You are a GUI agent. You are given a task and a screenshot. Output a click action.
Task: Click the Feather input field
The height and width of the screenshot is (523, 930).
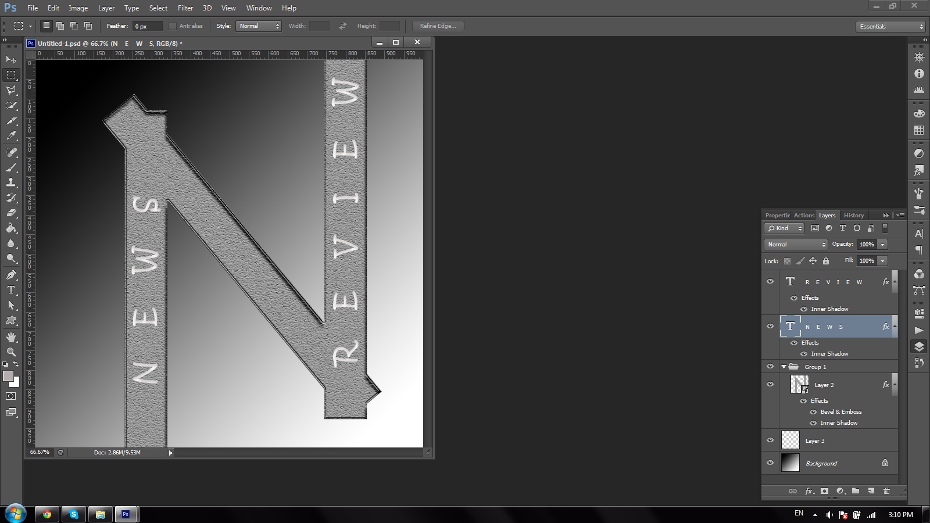[147, 27]
